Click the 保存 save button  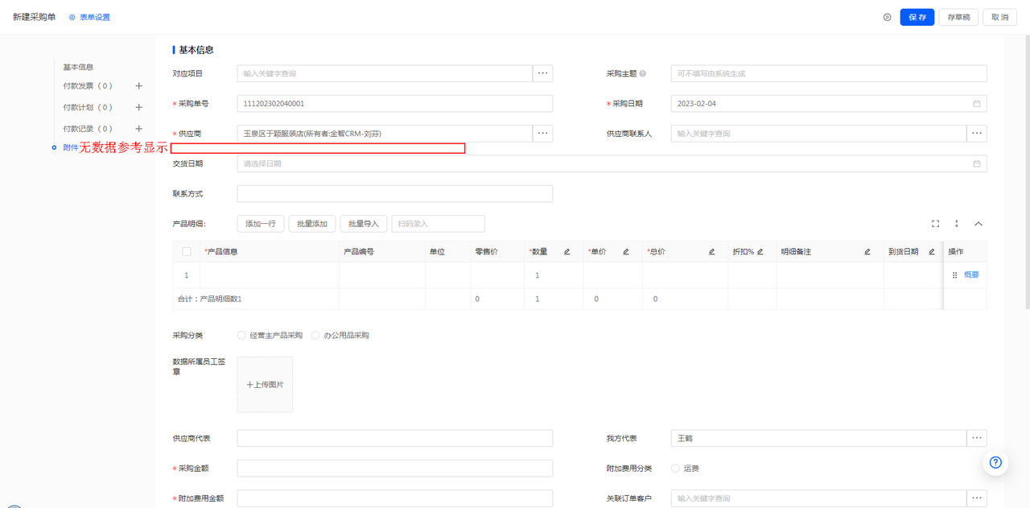click(917, 17)
